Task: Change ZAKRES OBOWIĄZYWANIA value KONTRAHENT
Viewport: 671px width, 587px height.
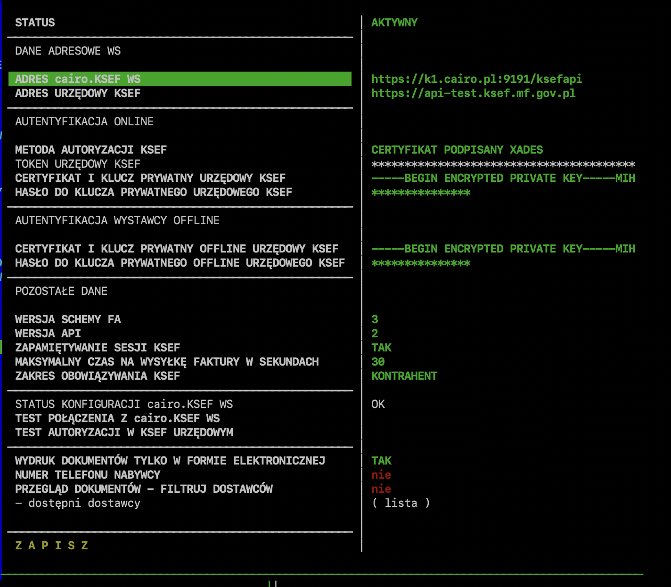Action: tap(404, 376)
